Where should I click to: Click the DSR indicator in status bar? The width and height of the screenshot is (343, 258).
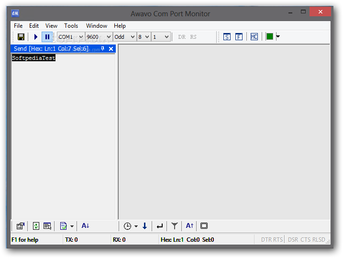pos(293,240)
